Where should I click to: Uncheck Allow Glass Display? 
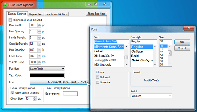point(12,93)
